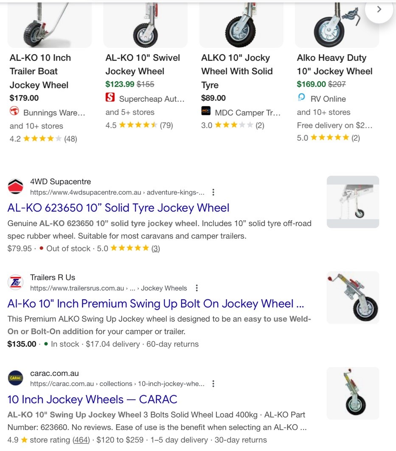Select the AL-KO 10 Inch Trailer Boat product
Screen dimensions: 396x451
40,71
